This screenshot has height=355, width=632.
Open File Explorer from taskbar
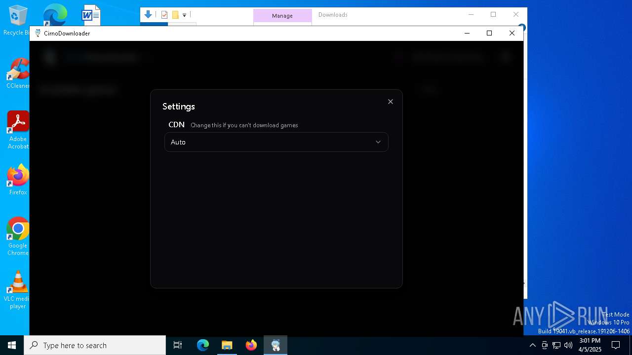pos(227,345)
